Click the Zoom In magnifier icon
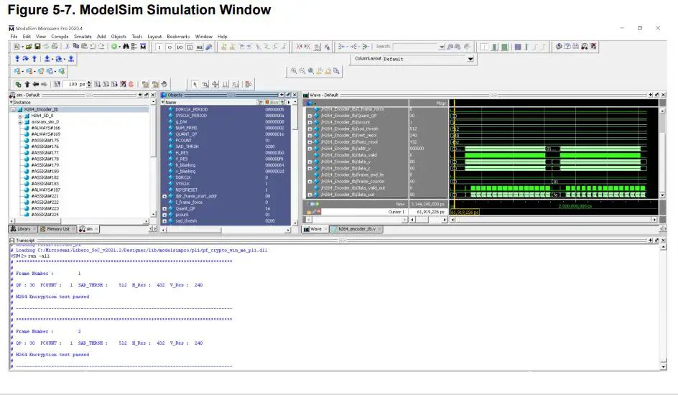 point(294,71)
